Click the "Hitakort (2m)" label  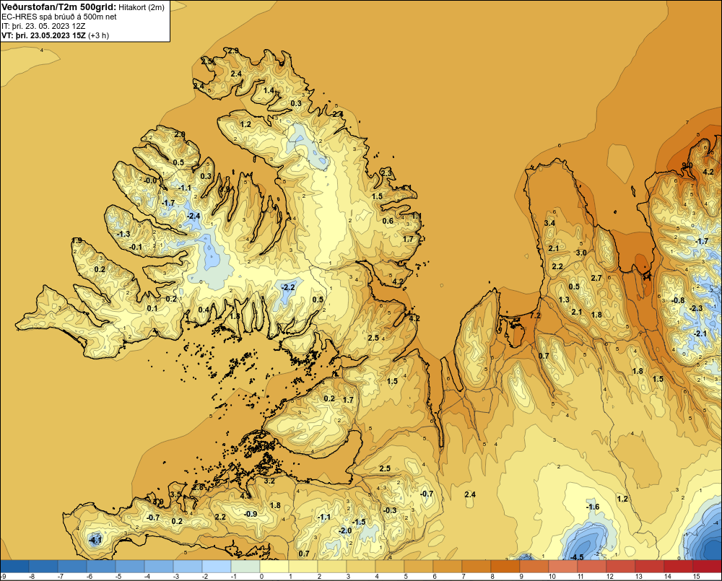click(142, 7)
